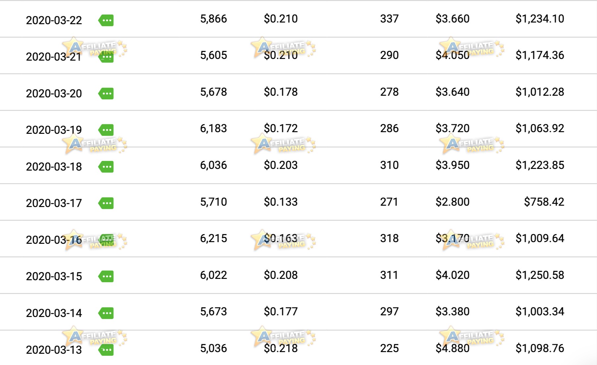Open the green tag icon for 2020-03-19
The height and width of the screenshot is (365, 597).
(106, 130)
